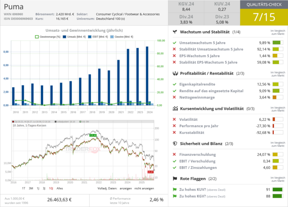Click the Profitabilität / Rentabilität section icon

[175, 73]
